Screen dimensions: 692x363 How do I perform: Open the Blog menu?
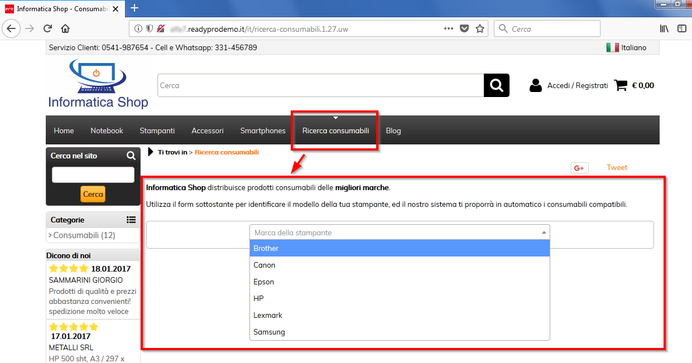coord(393,130)
